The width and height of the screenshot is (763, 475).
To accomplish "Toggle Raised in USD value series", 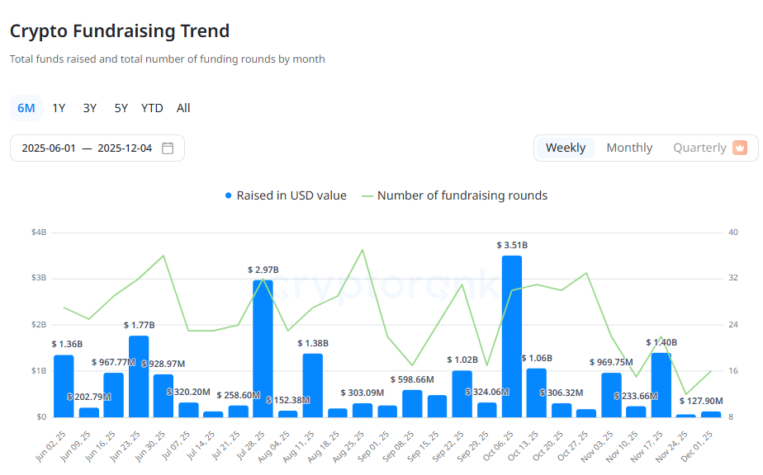I will (x=291, y=196).
